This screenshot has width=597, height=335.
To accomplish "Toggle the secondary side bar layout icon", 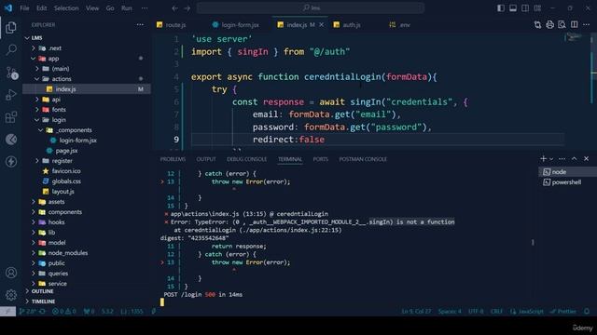I will 525,8.
